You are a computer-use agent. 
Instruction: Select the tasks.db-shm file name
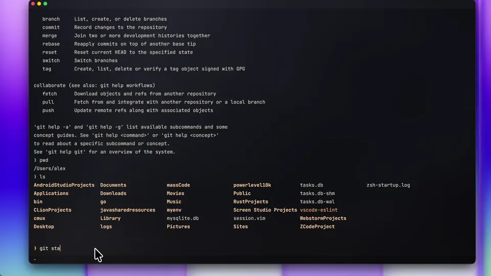[317, 193]
